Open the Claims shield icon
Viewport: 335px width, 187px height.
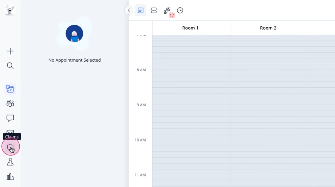pyautogui.click(x=10, y=147)
